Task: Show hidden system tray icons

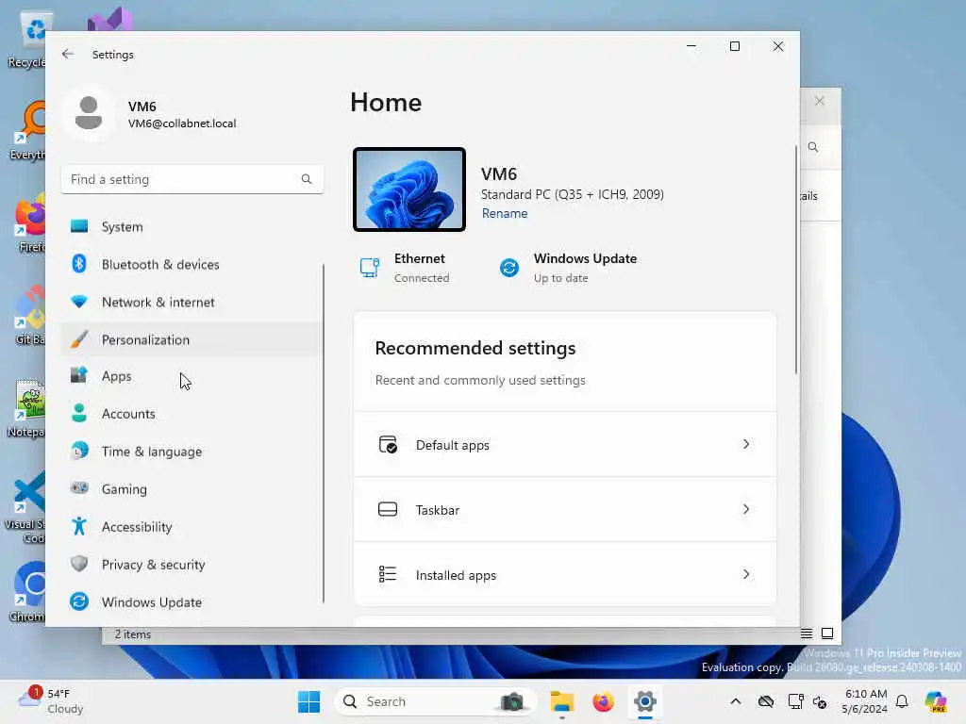Action: 736,701
